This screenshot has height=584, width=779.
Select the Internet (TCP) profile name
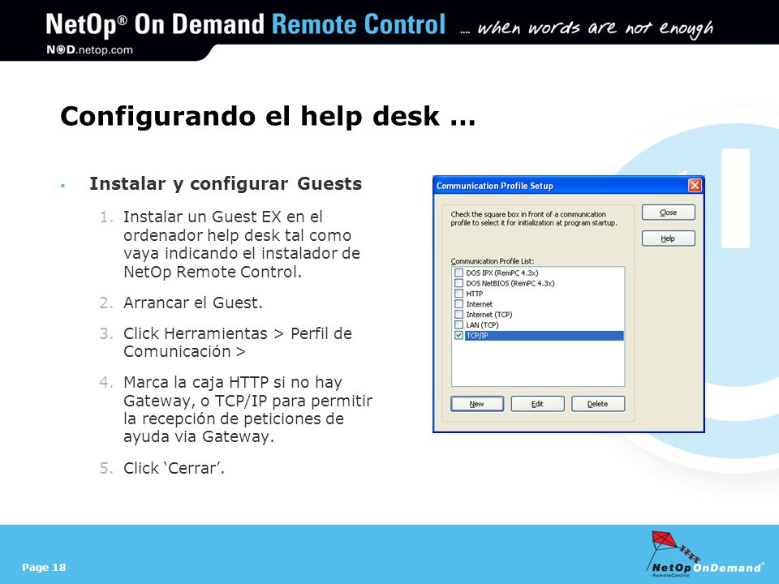(x=488, y=315)
